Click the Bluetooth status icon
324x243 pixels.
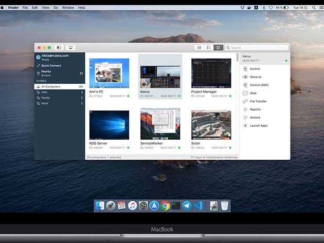(x=264, y=8)
